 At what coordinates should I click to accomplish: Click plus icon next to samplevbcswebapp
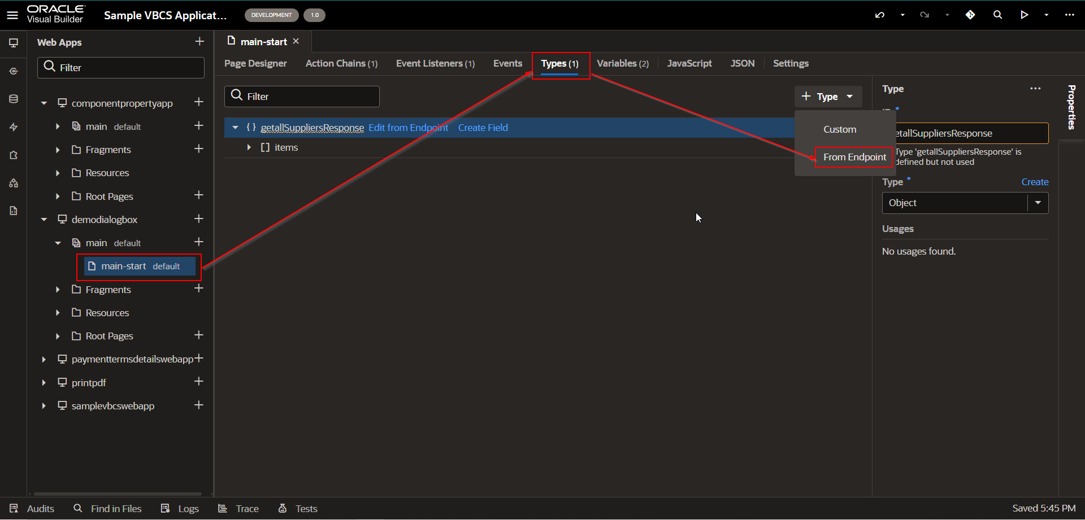[198, 405]
